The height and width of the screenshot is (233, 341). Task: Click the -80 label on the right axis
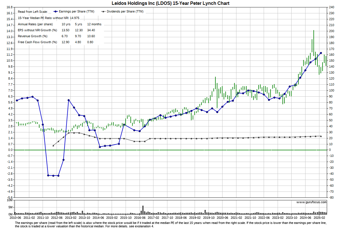(x=331, y=197)
